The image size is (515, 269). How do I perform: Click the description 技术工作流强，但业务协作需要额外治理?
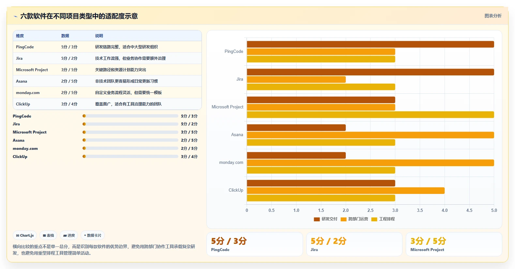(130, 58)
